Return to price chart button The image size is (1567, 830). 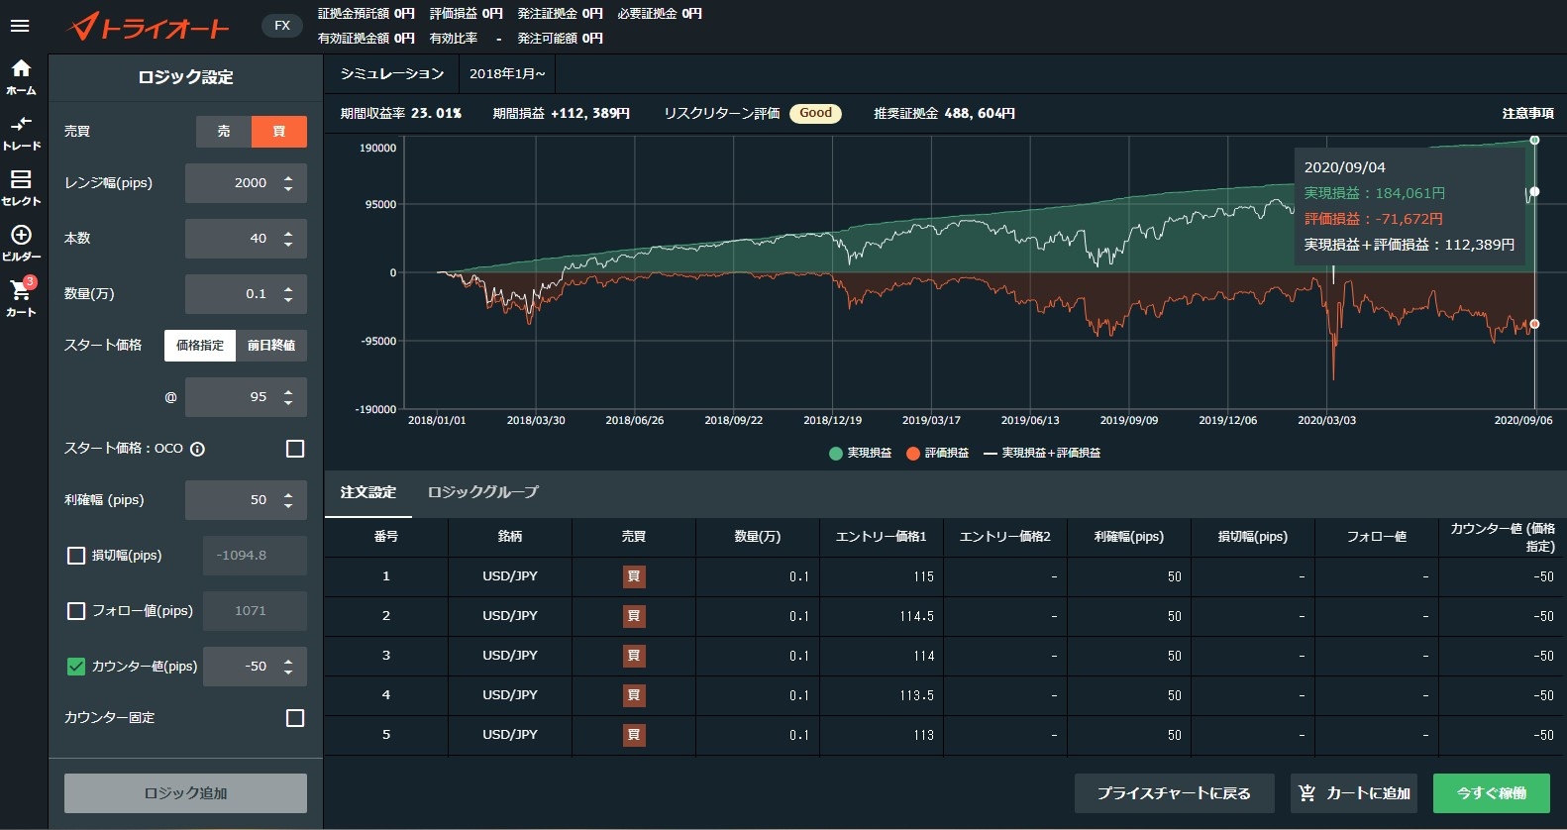coord(1174,793)
